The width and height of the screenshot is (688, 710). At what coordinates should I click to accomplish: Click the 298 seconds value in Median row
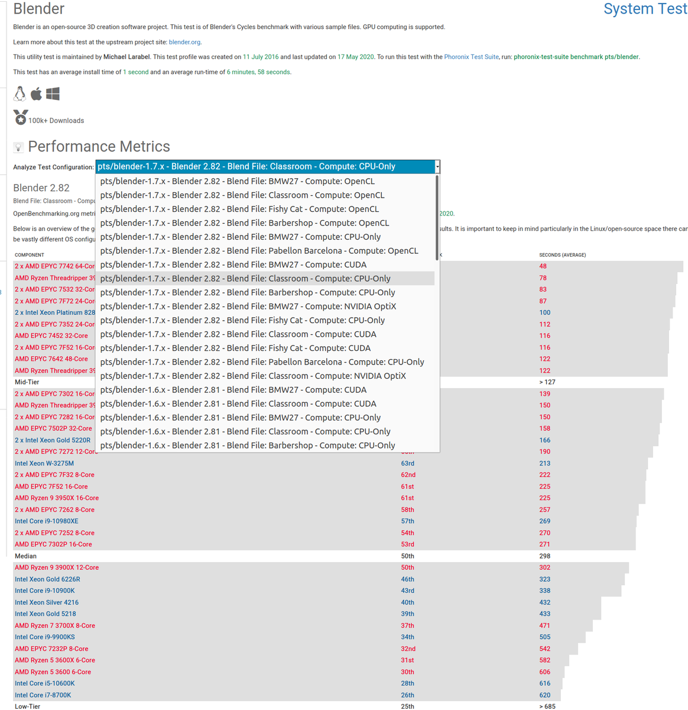[x=545, y=556]
